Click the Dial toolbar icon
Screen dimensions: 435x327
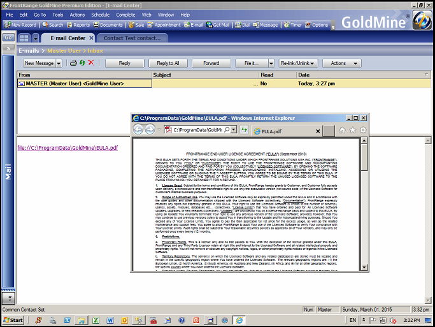[x=242, y=25]
